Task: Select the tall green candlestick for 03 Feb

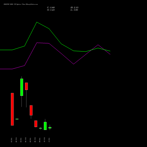Action: [x=22, y=87]
